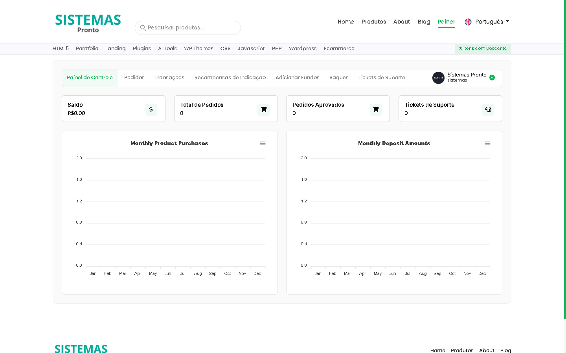Go to Recompensas de Indicação tab
This screenshot has width=566, height=353.
(230, 78)
